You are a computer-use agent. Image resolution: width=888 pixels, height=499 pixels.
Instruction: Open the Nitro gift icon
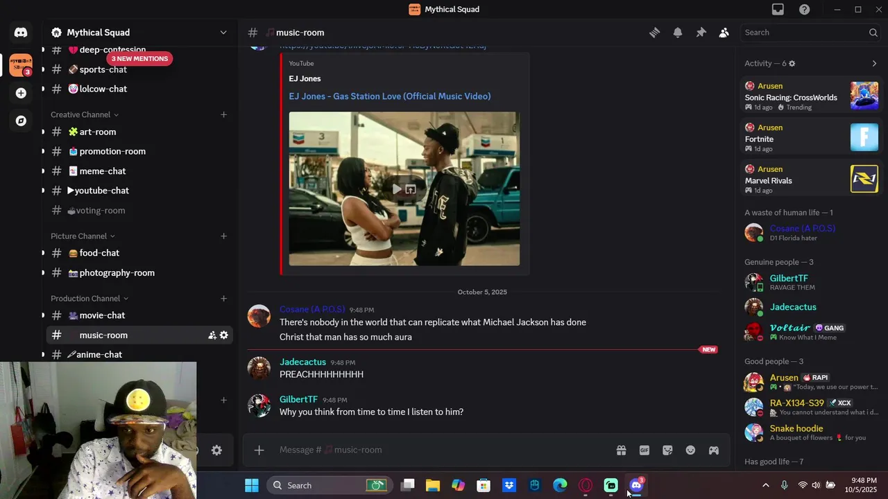pyautogui.click(x=621, y=450)
